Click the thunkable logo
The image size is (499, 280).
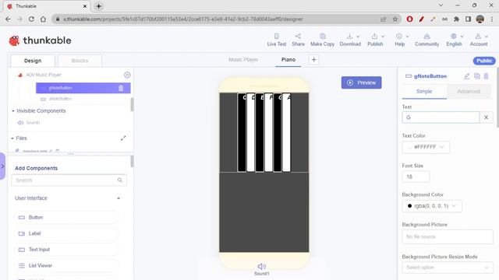40,40
